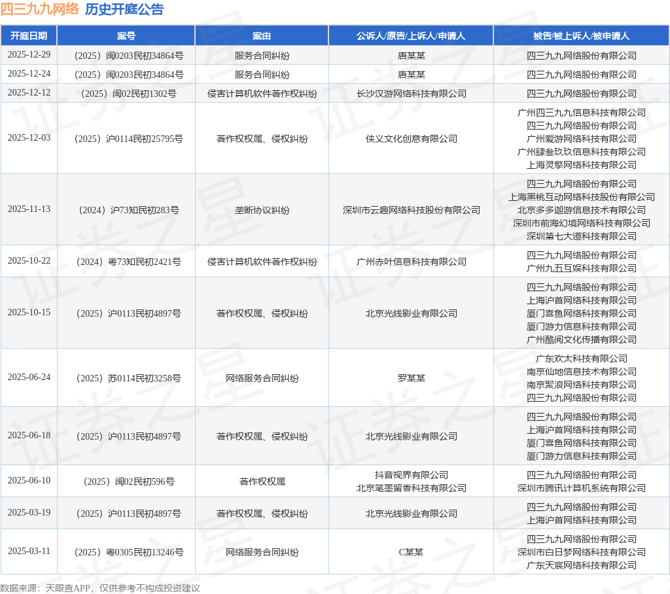Click defendant 广东天宸网络科技有限公司
This screenshot has width=670, height=594.
(581, 565)
